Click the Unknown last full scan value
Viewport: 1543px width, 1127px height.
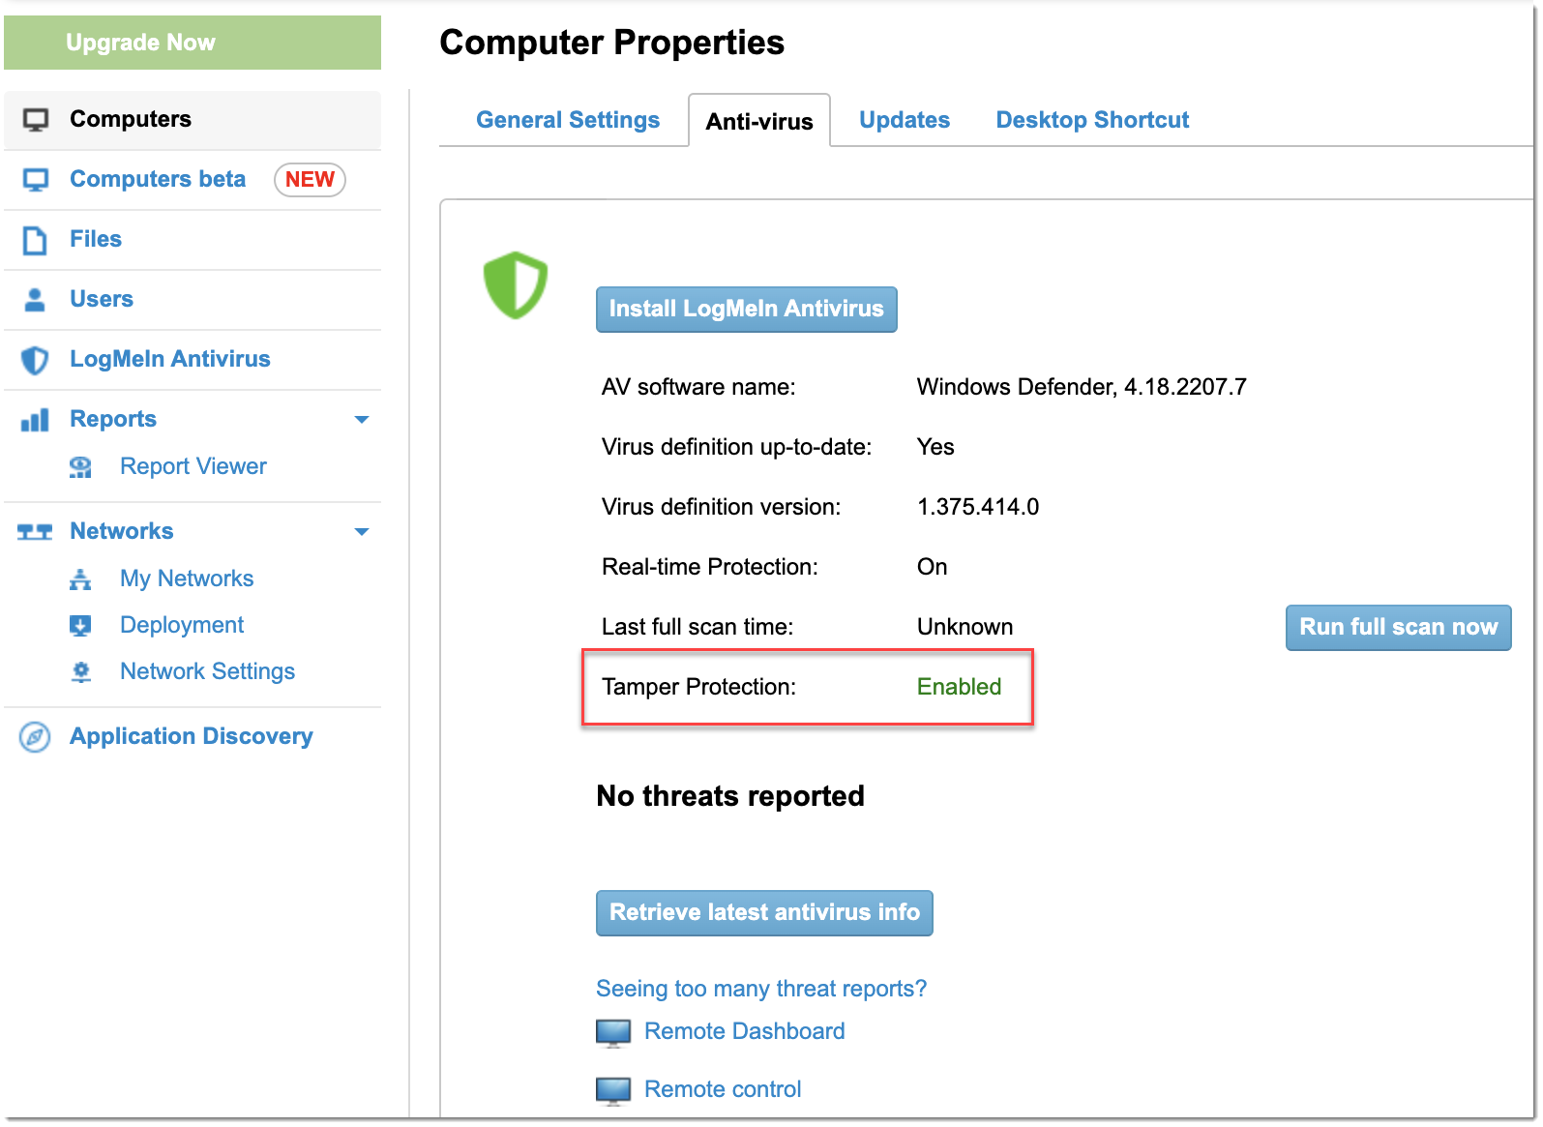964,627
